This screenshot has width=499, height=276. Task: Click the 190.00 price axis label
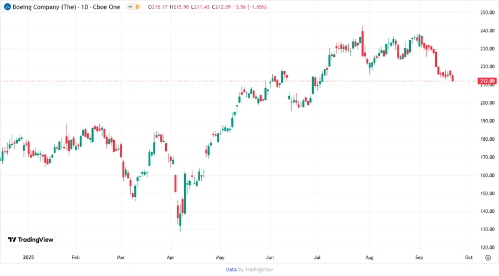[x=487, y=121]
